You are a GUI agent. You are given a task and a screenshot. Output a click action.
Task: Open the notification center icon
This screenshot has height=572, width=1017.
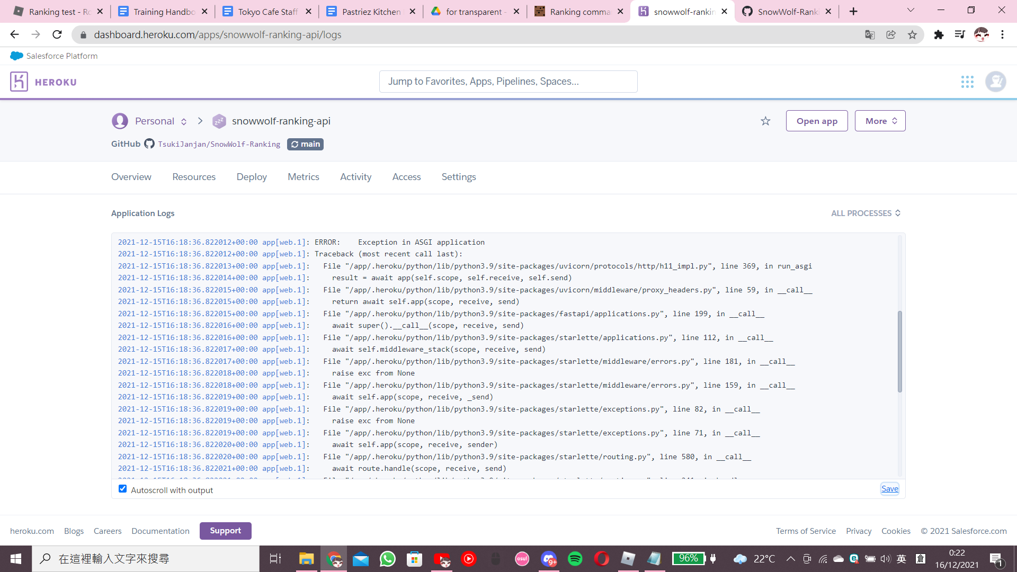click(996, 559)
